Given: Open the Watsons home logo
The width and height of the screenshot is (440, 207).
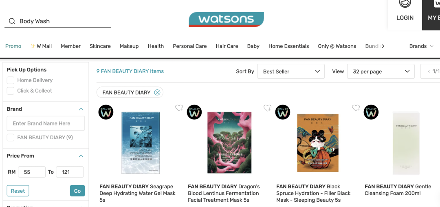Looking at the screenshot, I should tap(226, 19).
